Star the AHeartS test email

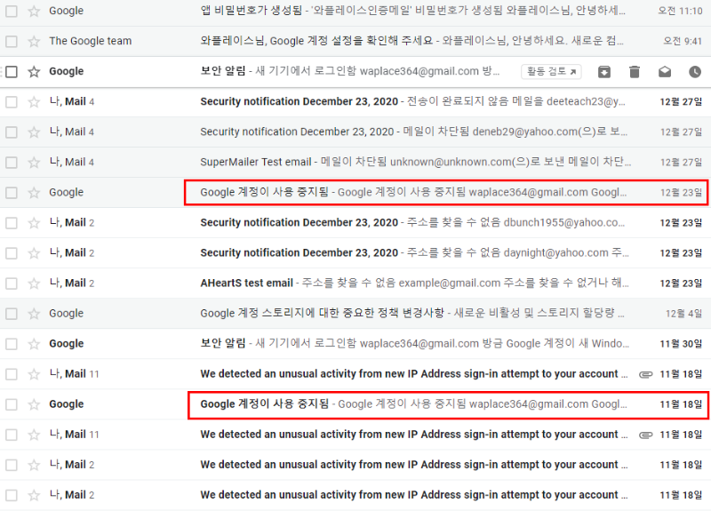click(x=35, y=283)
